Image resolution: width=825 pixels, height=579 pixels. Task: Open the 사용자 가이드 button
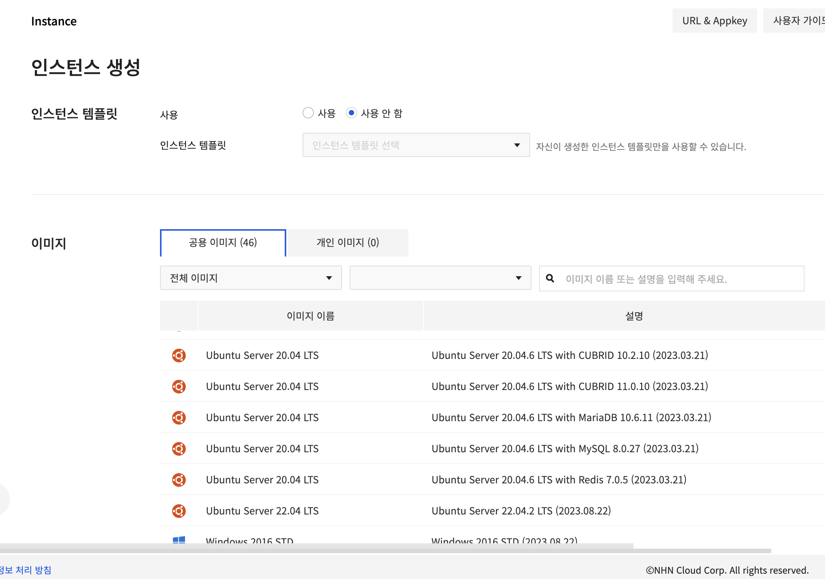(x=796, y=20)
